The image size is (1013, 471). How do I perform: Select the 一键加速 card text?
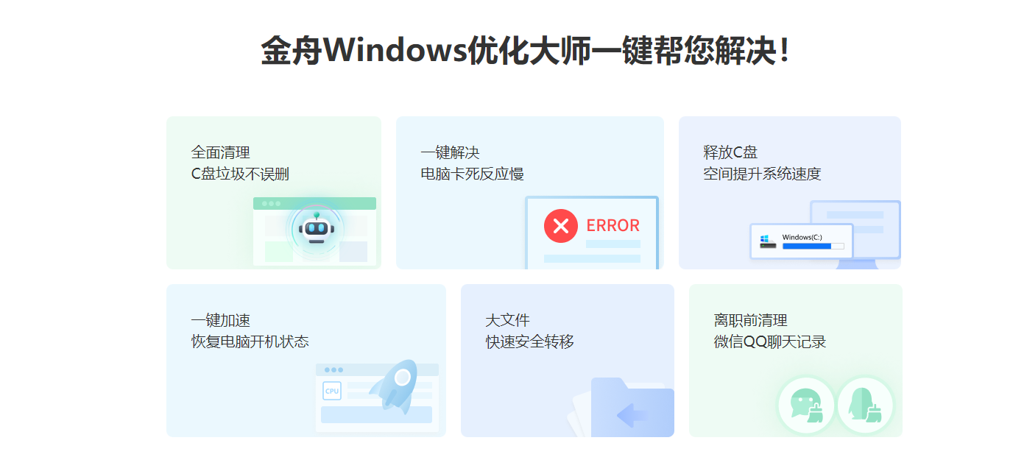coord(250,331)
